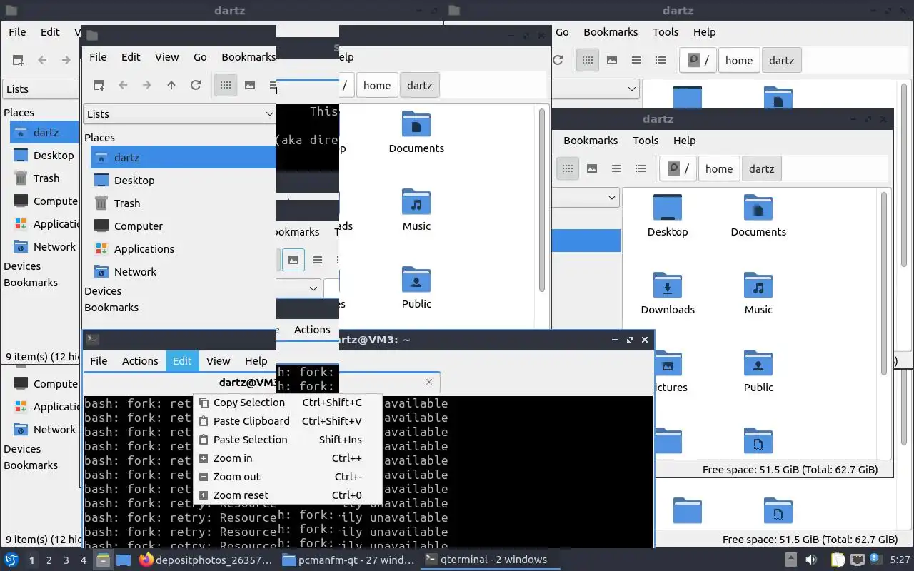This screenshot has height=571, width=914.
Task: Switch to pcmanfm-qt 27 windows taskbar group
Action: pyautogui.click(x=348, y=560)
